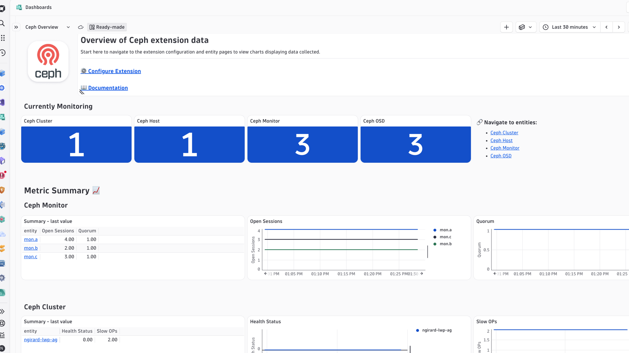Click the Ceph Host count tile showing 1

coord(189,144)
